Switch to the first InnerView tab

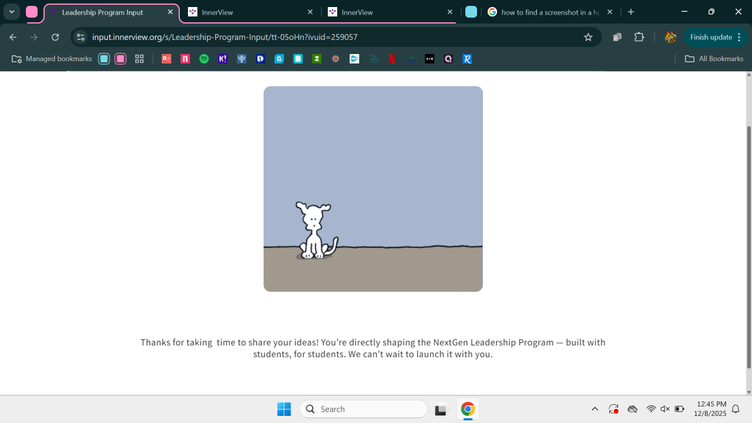pyautogui.click(x=251, y=12)
